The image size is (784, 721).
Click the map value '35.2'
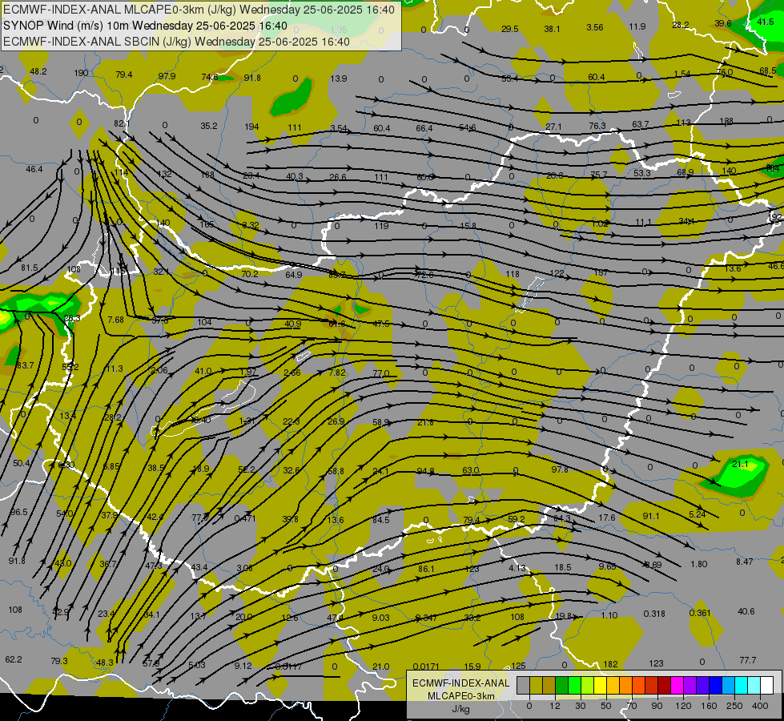tap(209, 126)
